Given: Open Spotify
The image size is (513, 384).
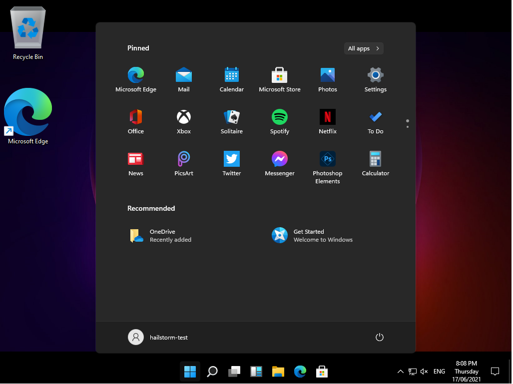Looking at the screenshot, I should pos(279,121).
